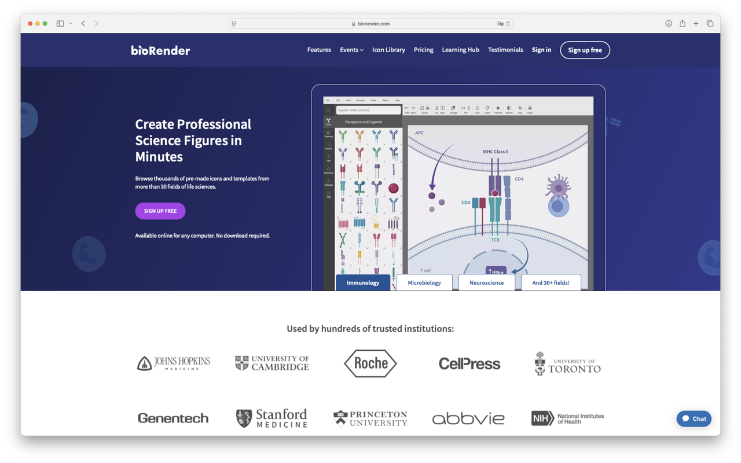This screenshot has width=741, height=463.
Task: Toggle the Safari sidebar
Action: [60, 24]
